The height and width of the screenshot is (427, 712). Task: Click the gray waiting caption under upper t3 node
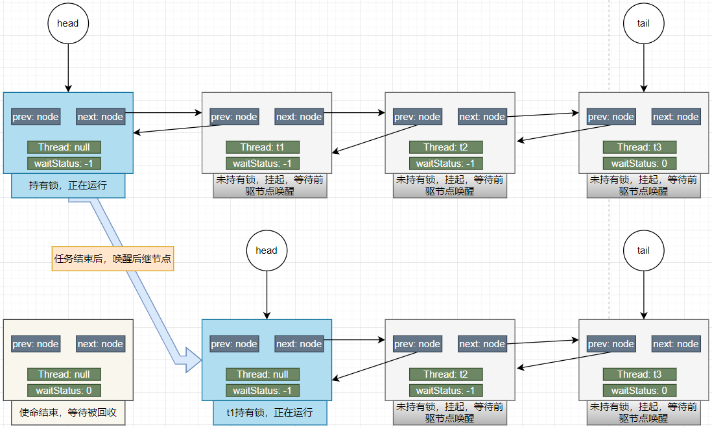tap(643, 186)
